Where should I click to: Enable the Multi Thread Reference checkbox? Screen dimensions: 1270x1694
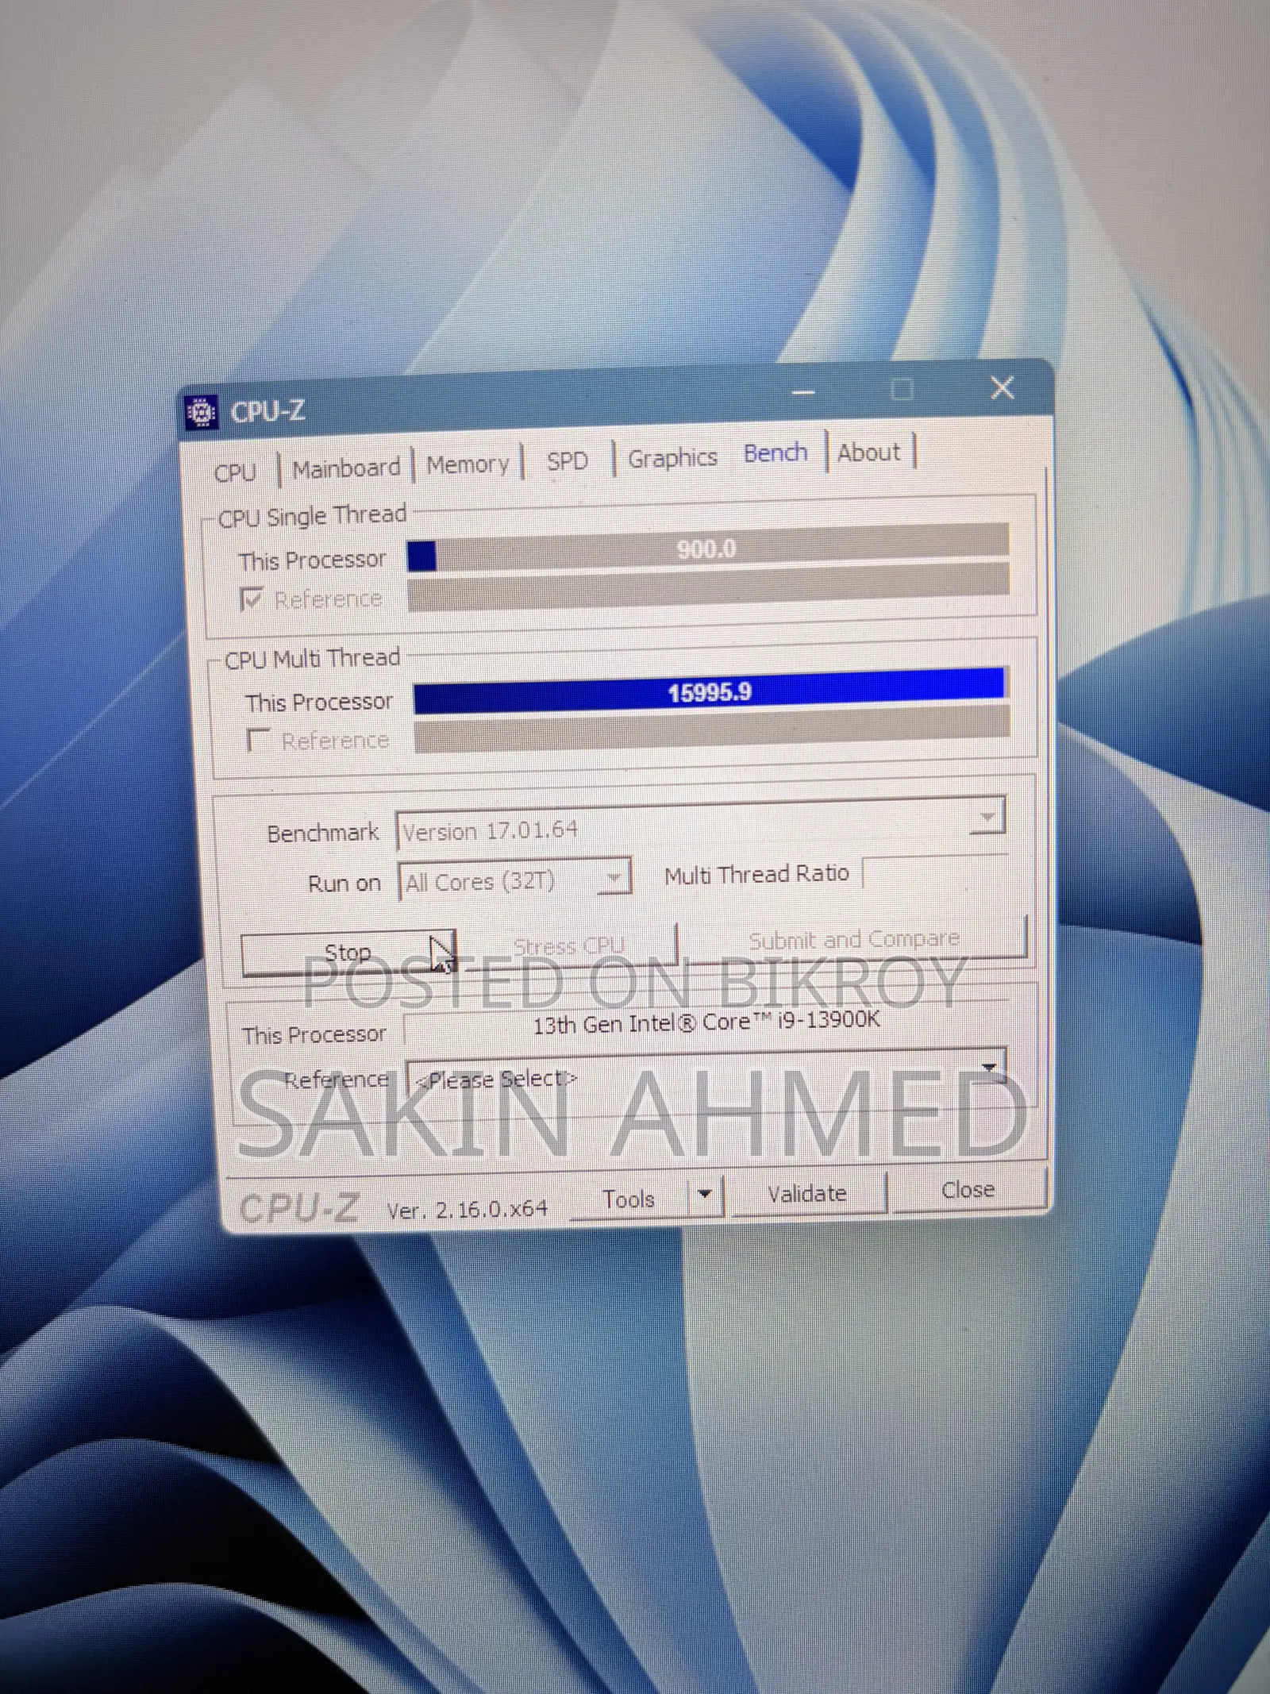(258, 740)
